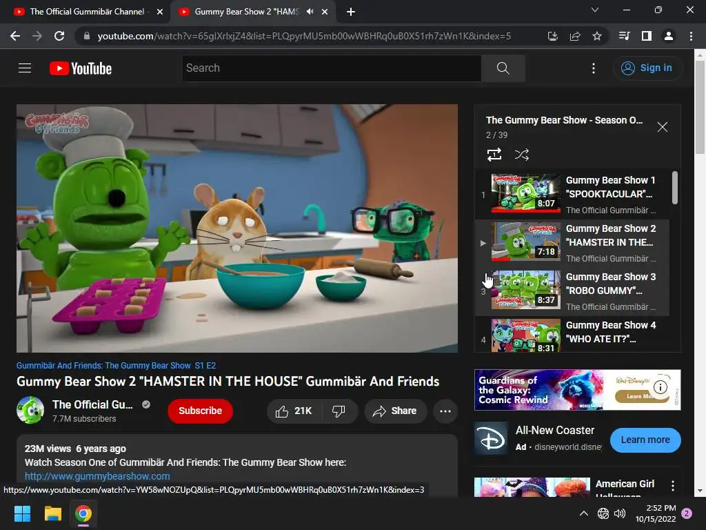Bookmark this page with star icon
The height and width of the screenshot is (530, 706).
click(596, 36)
